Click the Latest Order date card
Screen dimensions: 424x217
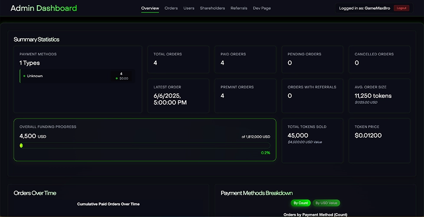tap(178, 96)
